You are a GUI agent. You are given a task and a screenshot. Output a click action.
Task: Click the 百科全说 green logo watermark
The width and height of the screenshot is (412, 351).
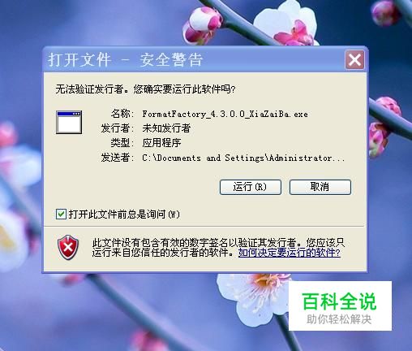click(339, 301)
